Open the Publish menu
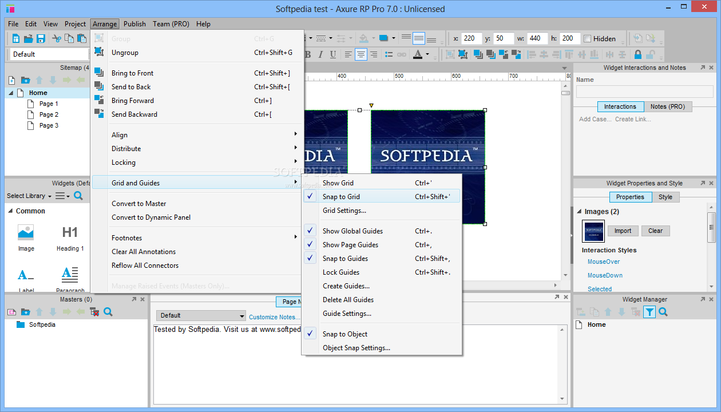721x412 pixels. [x=134, y=24]
